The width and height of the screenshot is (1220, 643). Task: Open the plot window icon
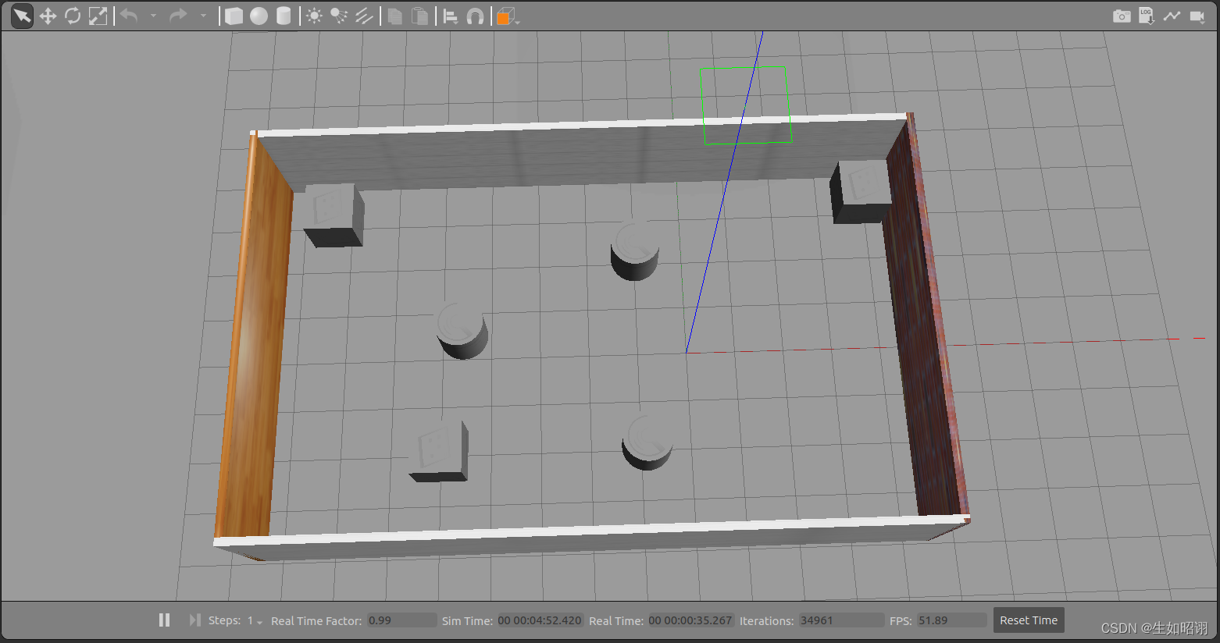click(x=1172, y=16)
